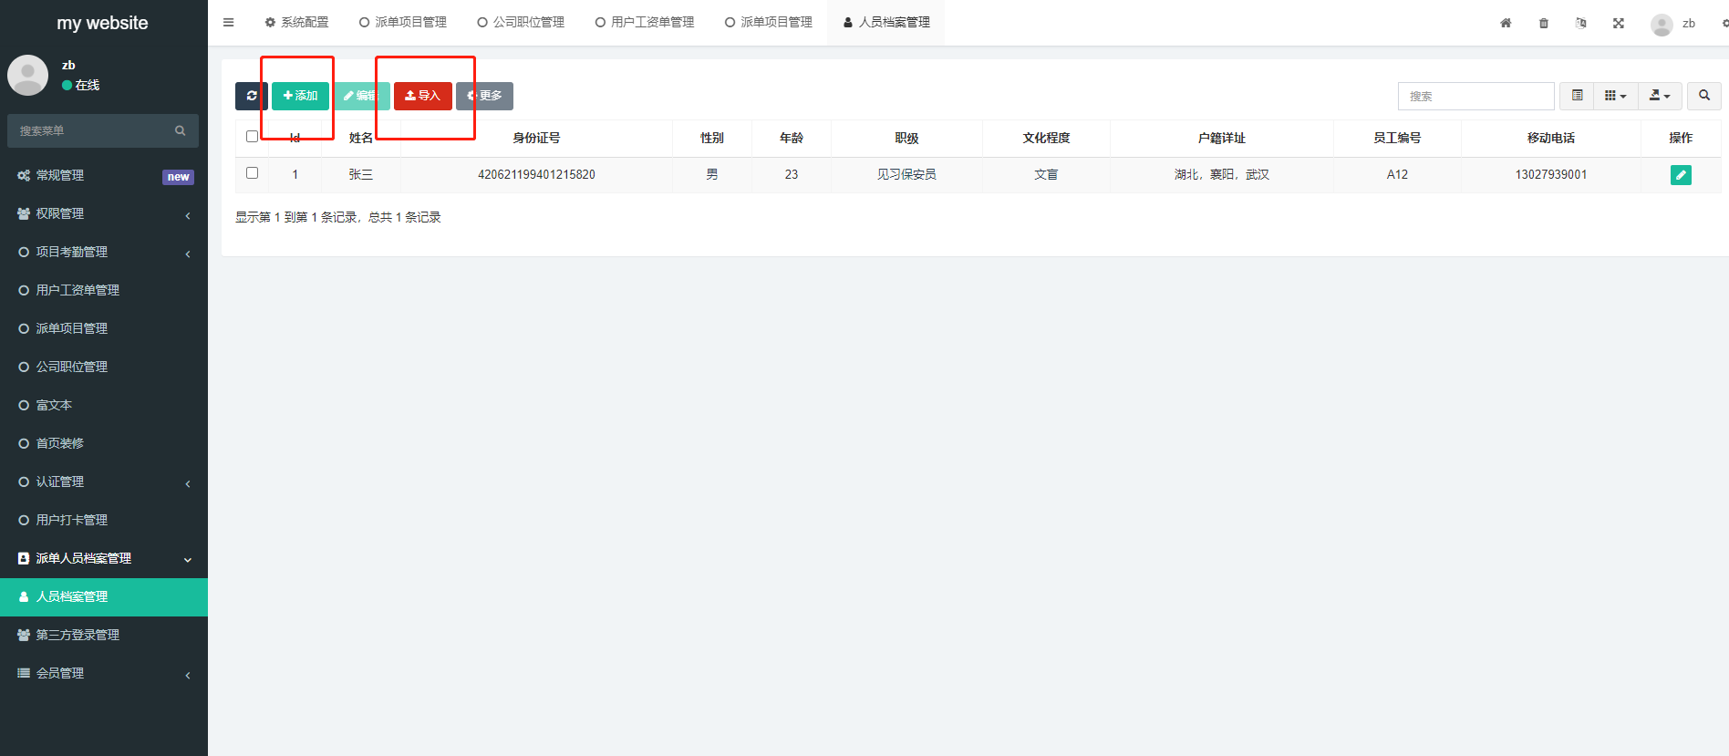
Task: Click the red 导入 import button
Action: pos(422,96)
